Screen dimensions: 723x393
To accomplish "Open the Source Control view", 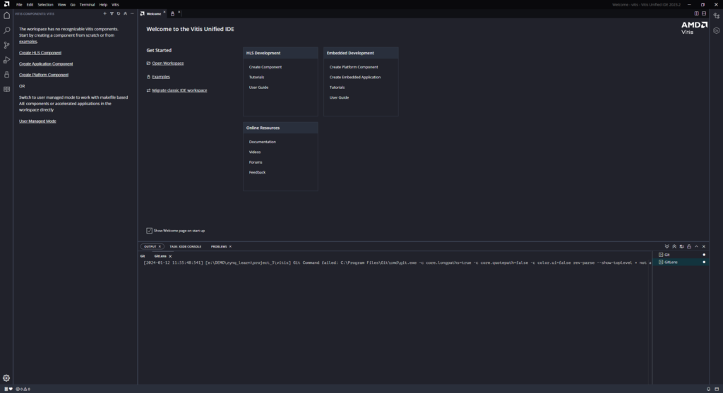I will (x=6, y=45).
